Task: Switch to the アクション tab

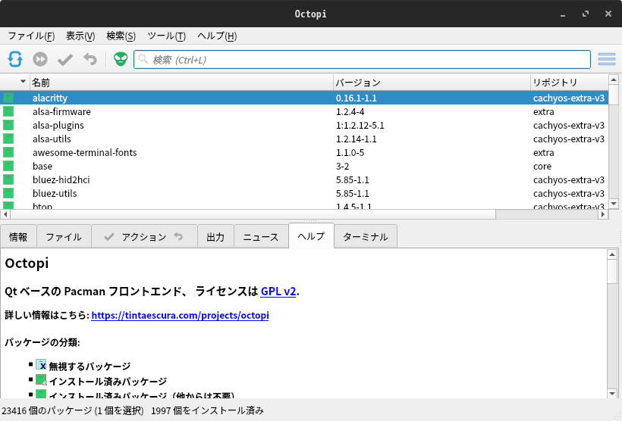Action: tap(144, 237)
